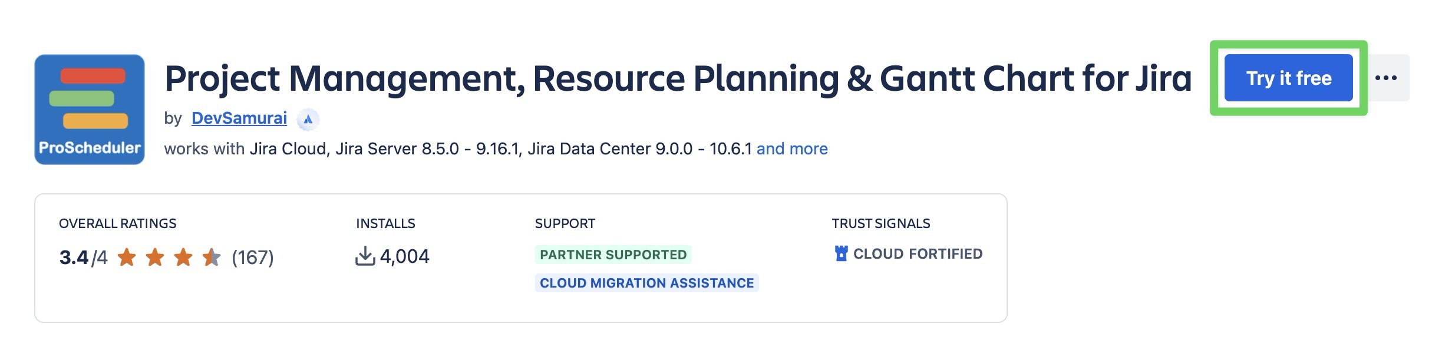Select the second orange rating star
The image size is (1445, 363).
(x=155, y=258)
